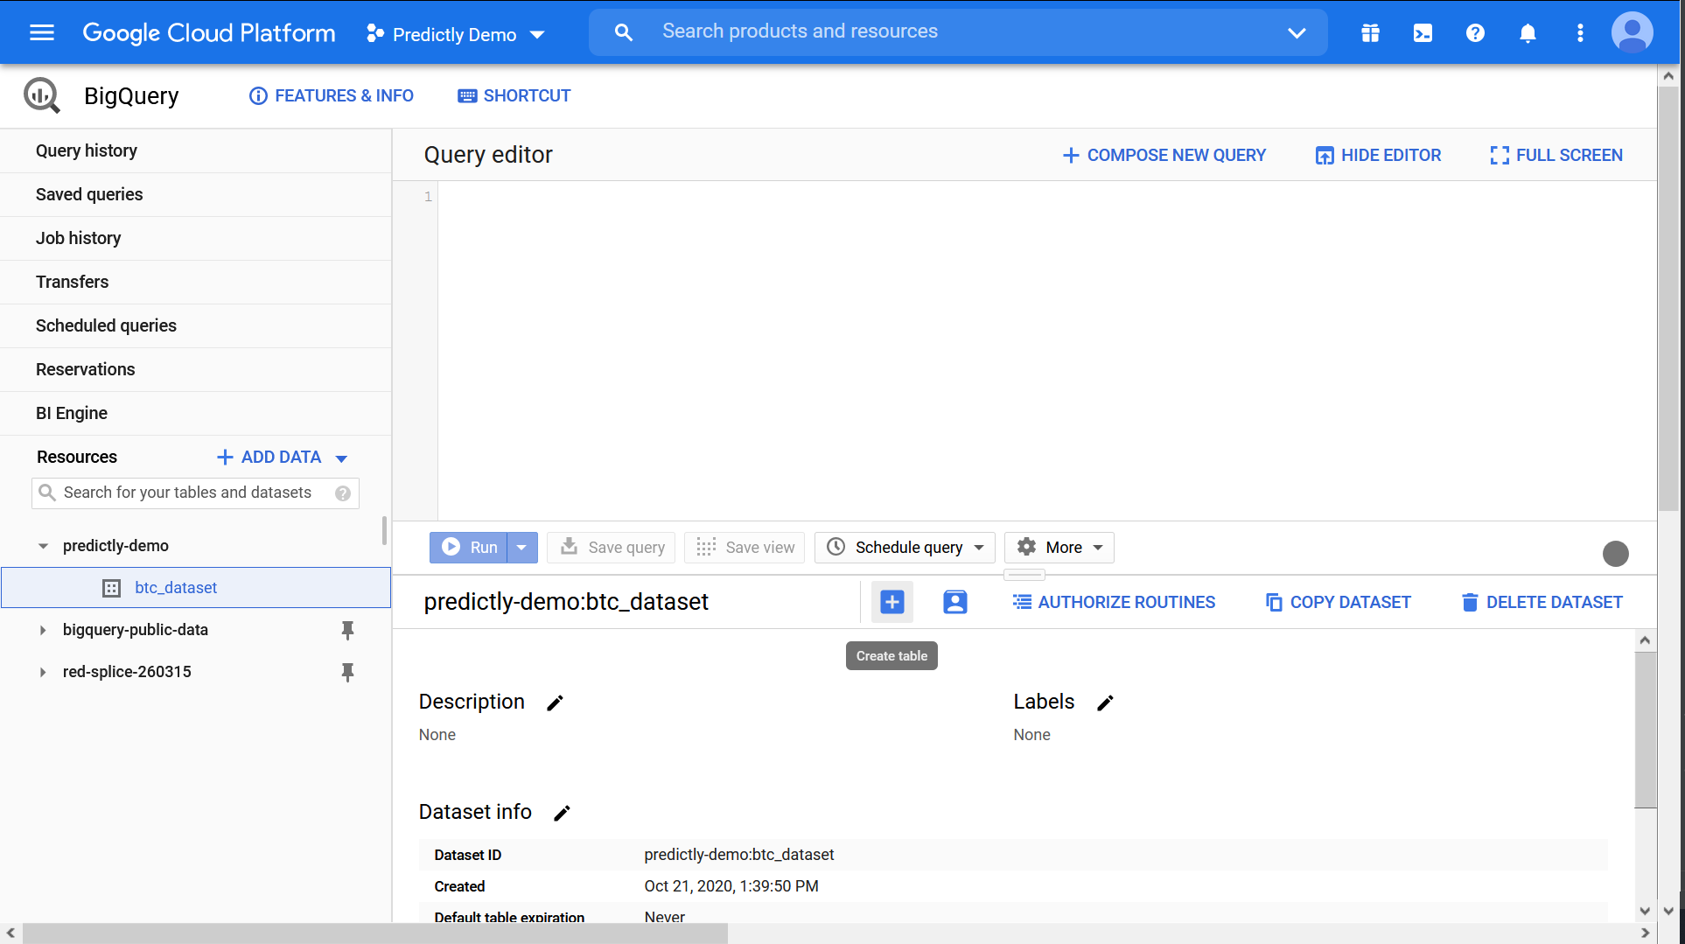Go to Scheduled queries
1685x944 pixels.
(x=106, y=325)
